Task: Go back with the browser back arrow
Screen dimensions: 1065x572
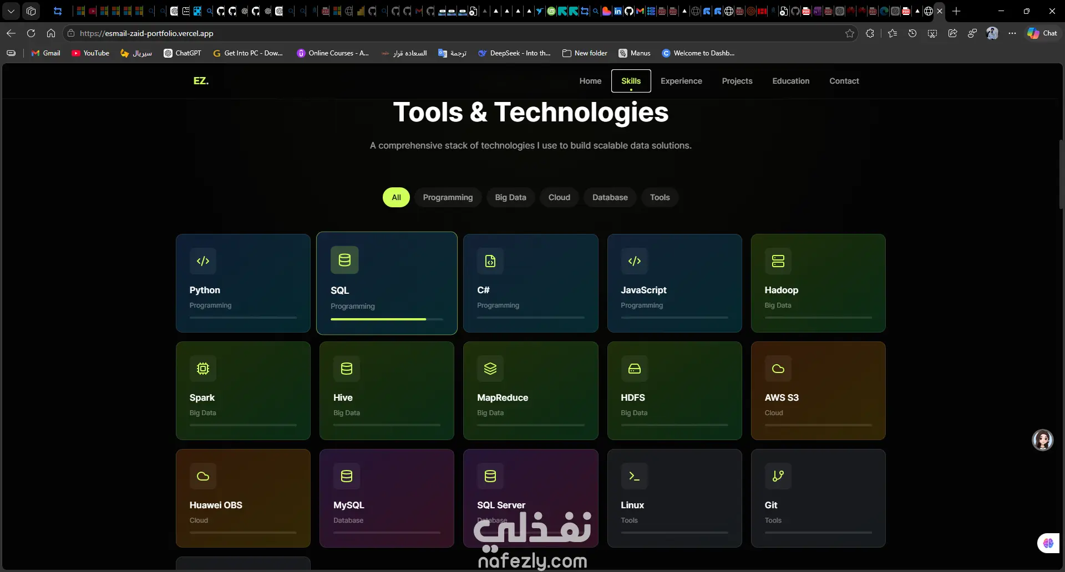Action: tap(11, 33)
